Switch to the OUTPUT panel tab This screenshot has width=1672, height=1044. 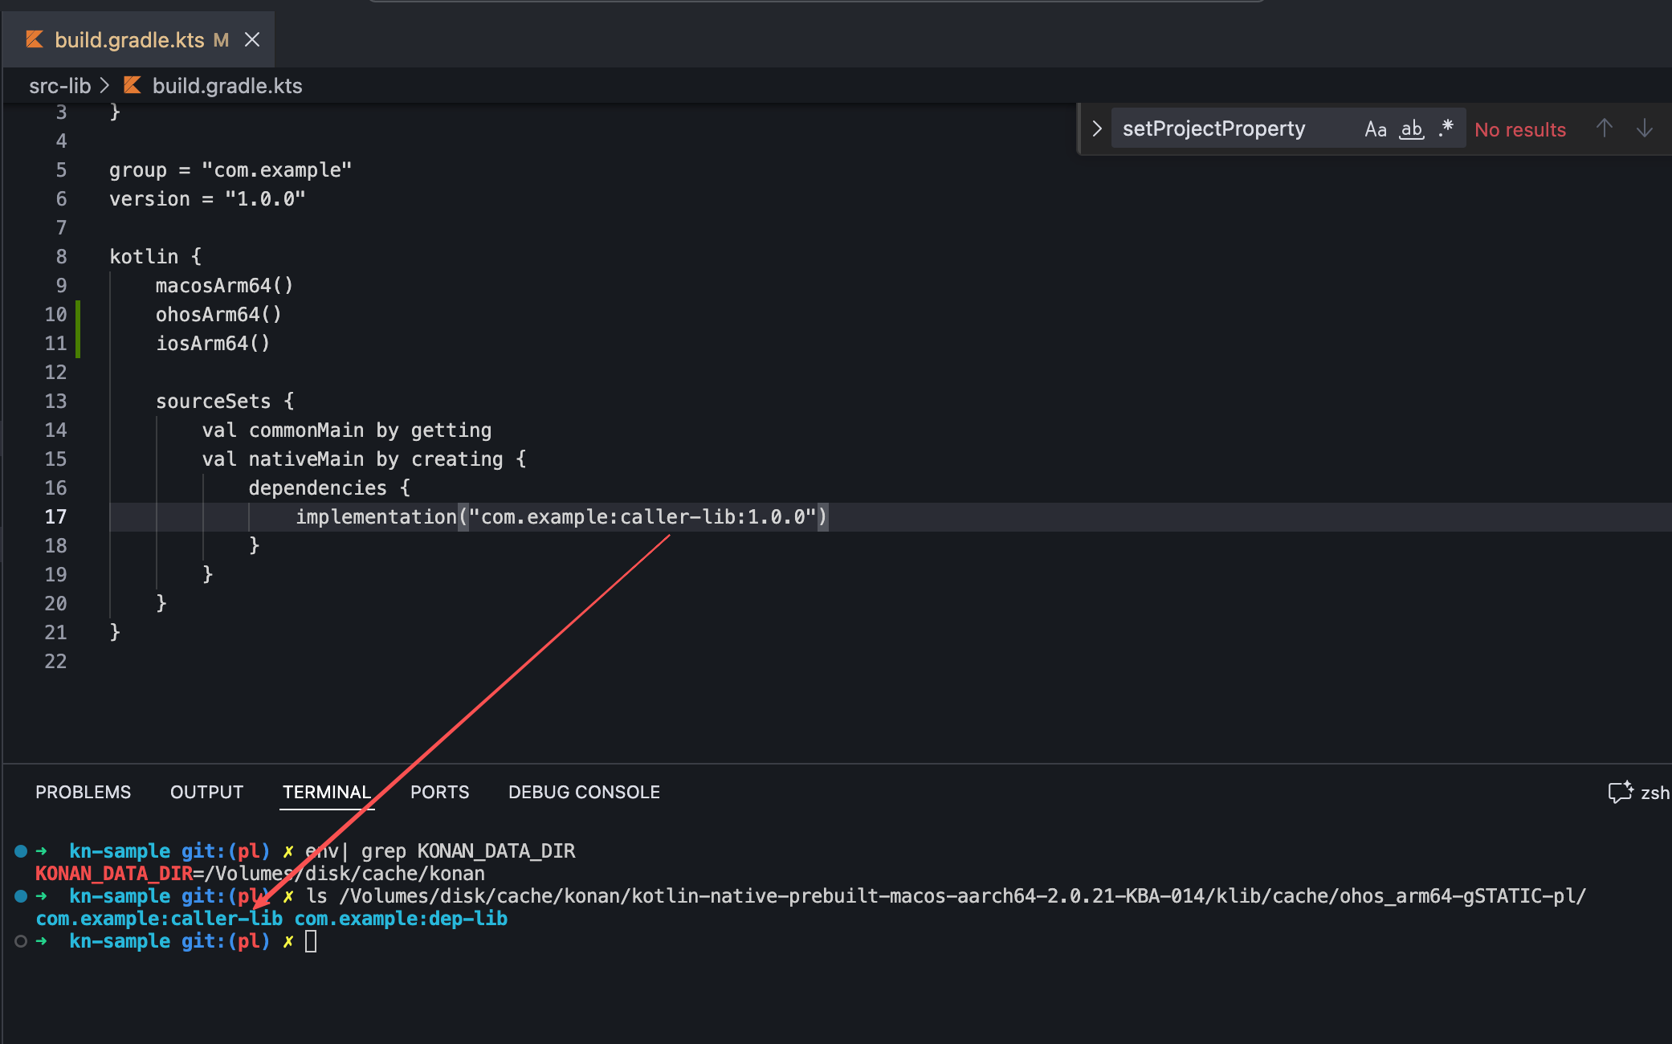[206, 792]
